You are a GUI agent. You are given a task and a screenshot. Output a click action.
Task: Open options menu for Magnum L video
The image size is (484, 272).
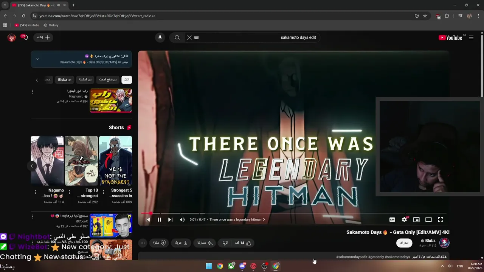click(33, 92)
